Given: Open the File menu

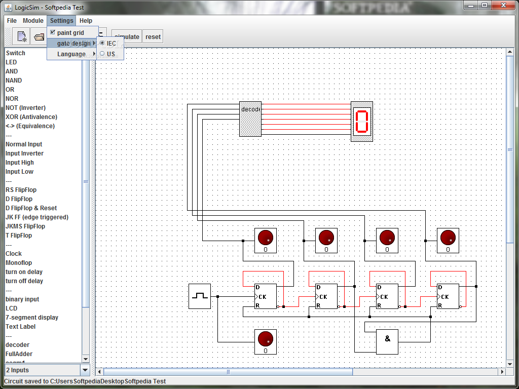Looking at the screenshot, I should click(x=12, y=20).
